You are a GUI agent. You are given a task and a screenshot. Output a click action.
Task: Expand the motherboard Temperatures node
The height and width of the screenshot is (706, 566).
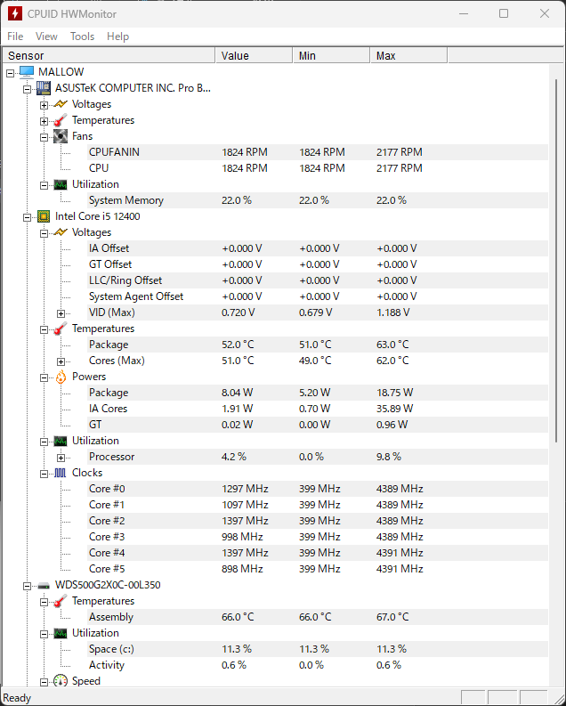click(x=44, y=121)
